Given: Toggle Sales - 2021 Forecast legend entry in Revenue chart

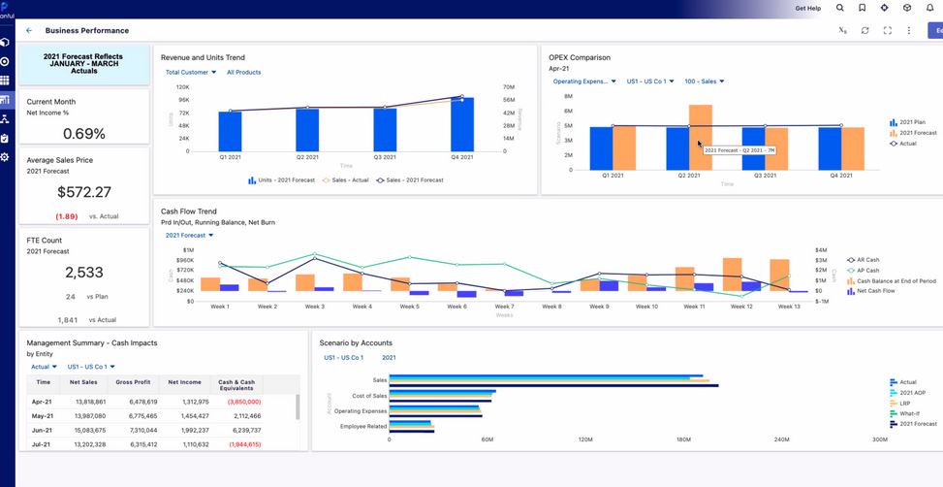Looking at the screenshot, I should (x=410, y=180).
